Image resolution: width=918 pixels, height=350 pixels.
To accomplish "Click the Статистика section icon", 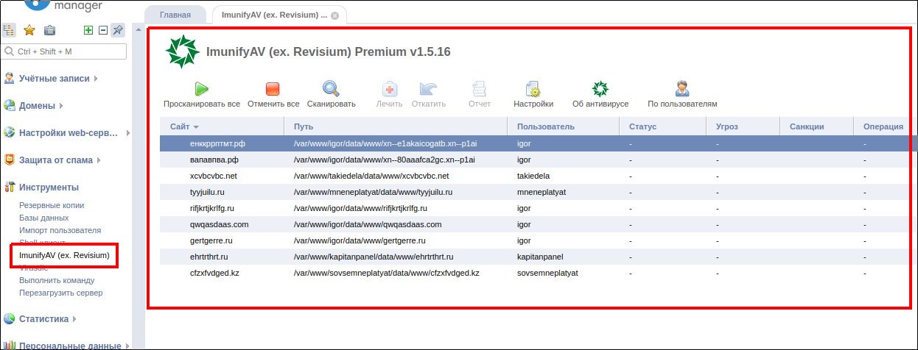I will coord(10,319).
